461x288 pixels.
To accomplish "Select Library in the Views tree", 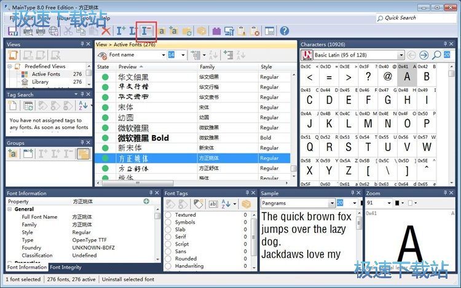I will [x=40, y=82].
